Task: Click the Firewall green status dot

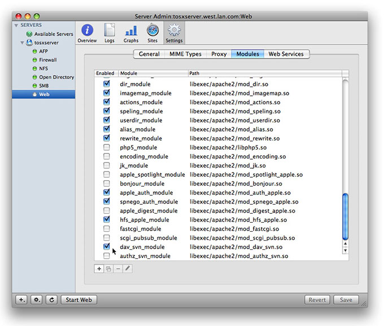Action: pyautogui.click(x=35, y=60)
